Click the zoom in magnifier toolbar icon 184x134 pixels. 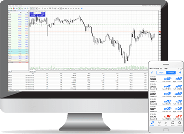pyautogui.click(x=25, y=8)
